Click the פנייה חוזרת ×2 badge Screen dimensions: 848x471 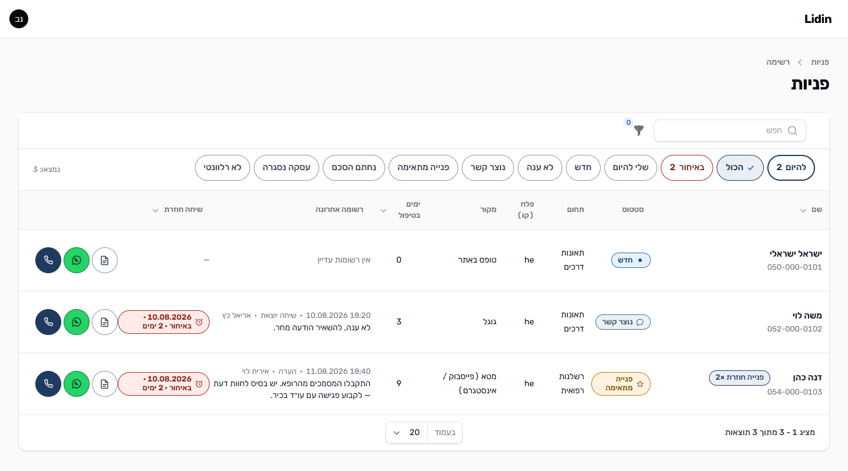point(740,377)
